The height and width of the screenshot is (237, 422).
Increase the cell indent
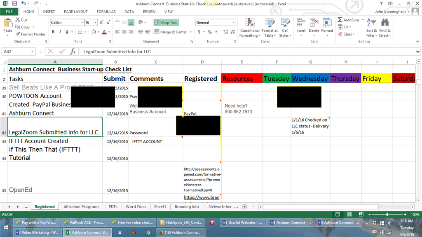point(148,32)
